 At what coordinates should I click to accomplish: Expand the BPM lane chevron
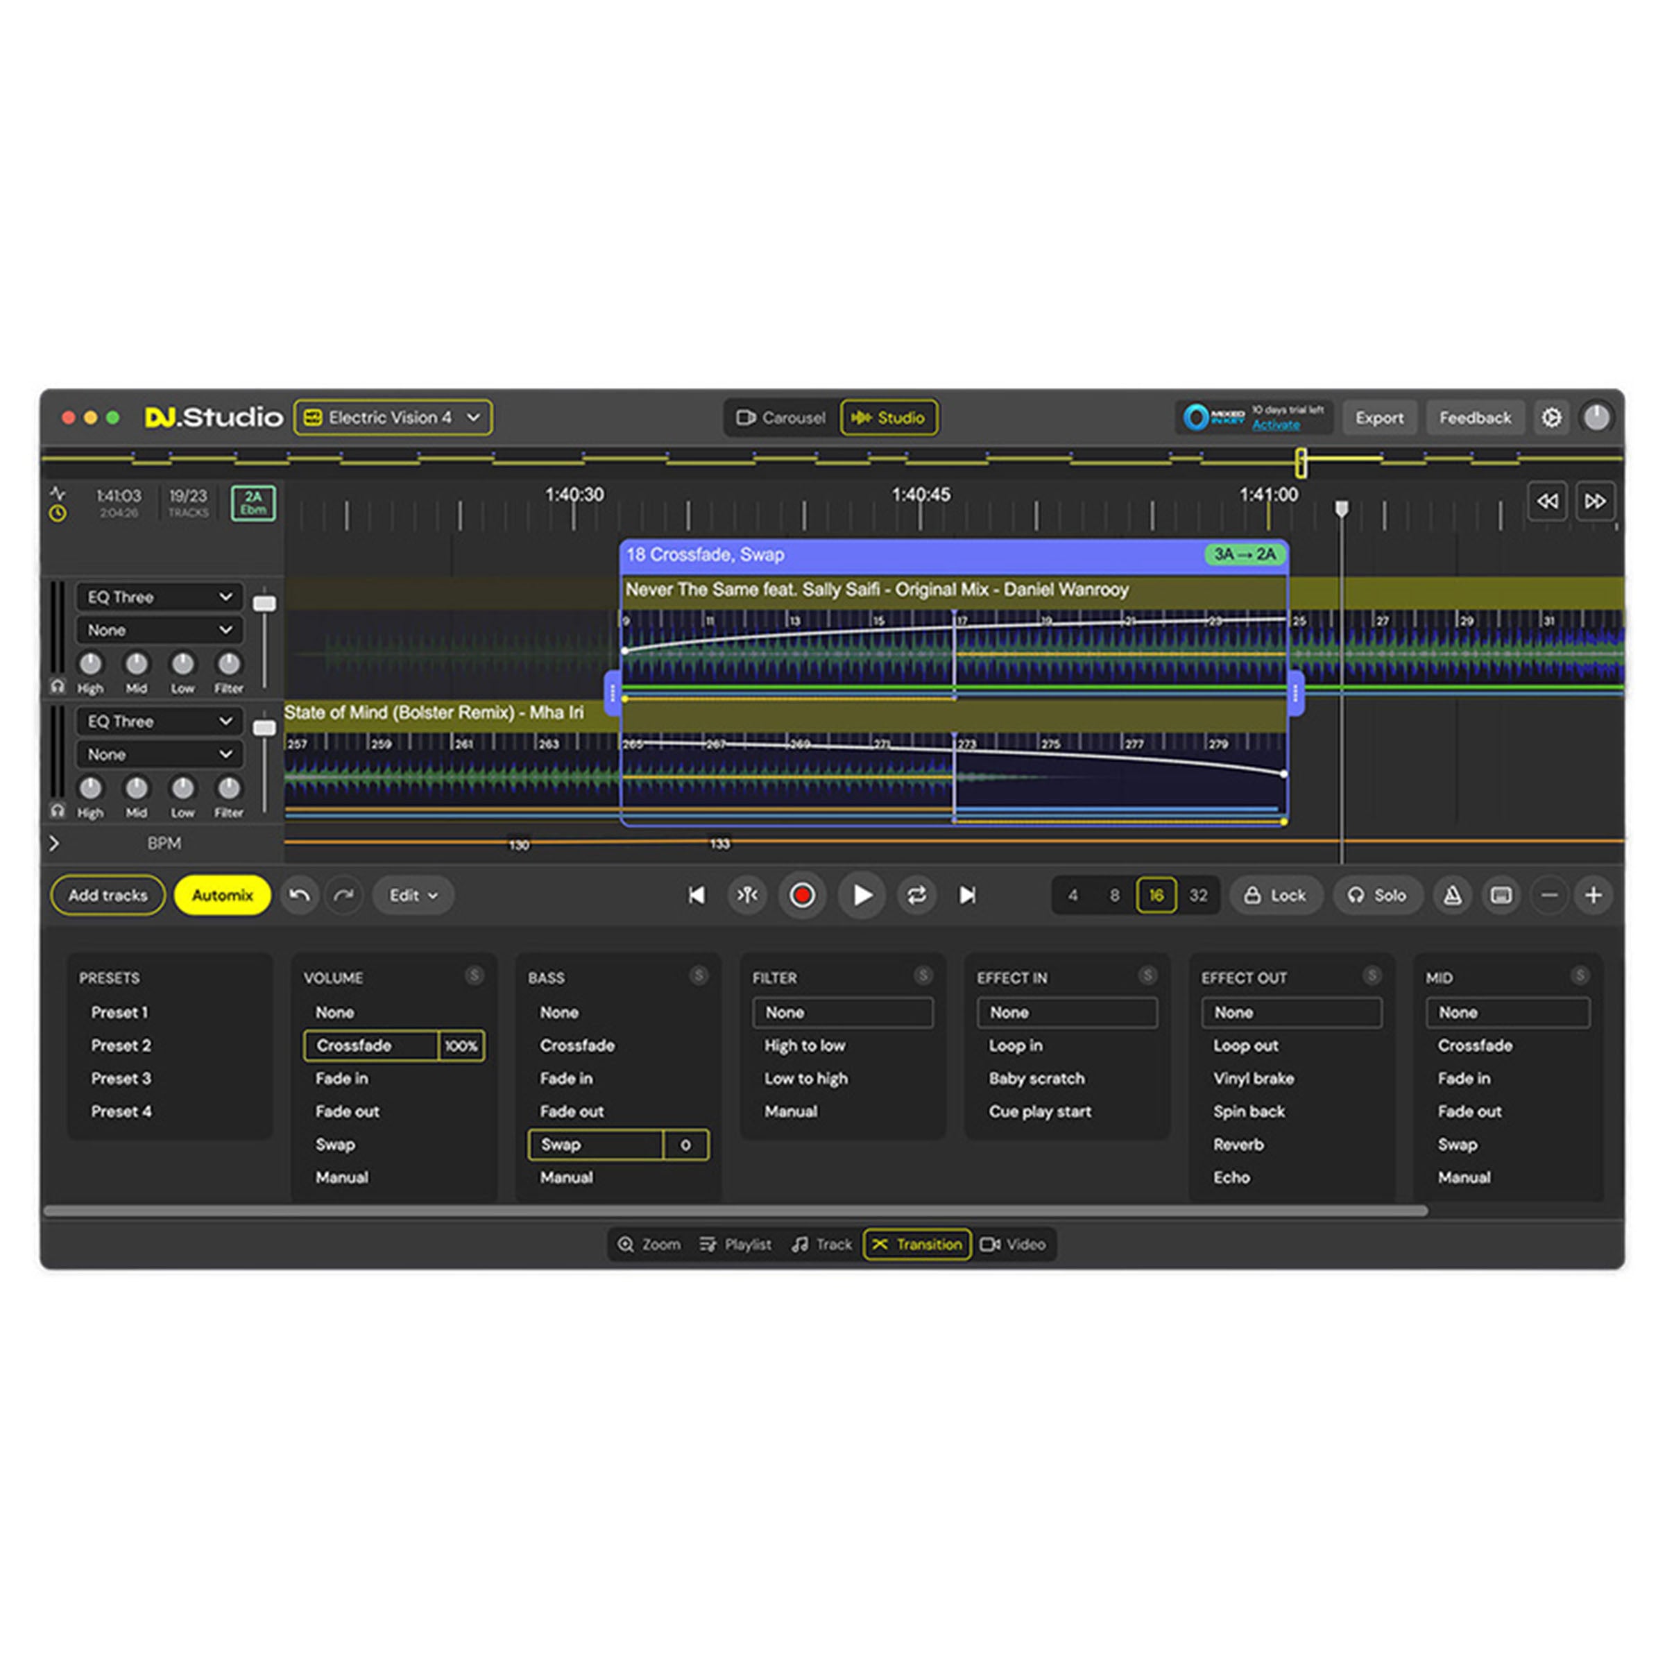coord(54,843)
